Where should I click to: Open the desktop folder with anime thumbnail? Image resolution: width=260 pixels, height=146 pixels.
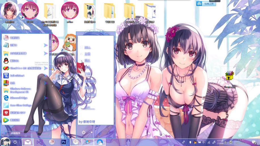[x=90, y=12]
